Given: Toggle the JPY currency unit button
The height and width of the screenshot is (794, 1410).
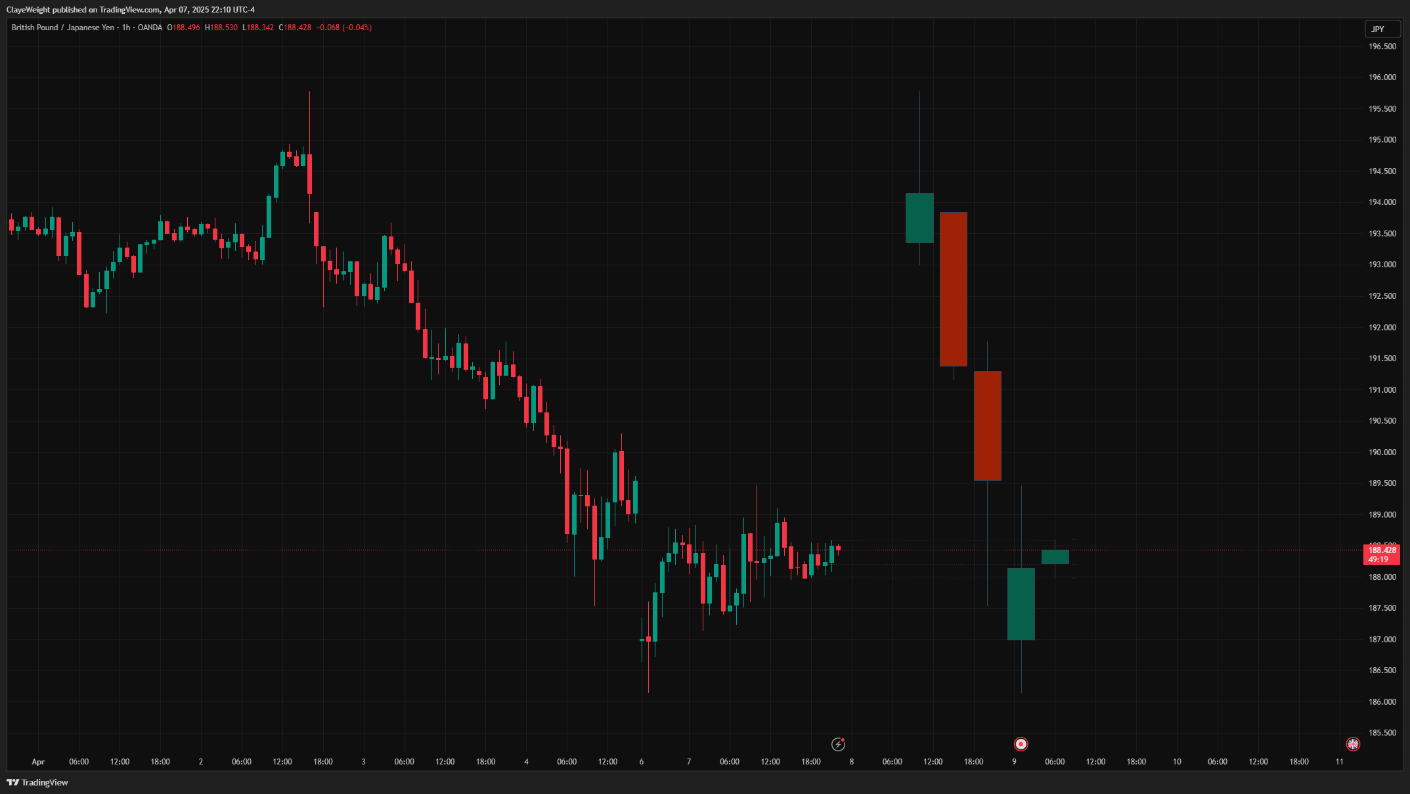Looking at the screenshot, I should click(x=1382, y=29).
